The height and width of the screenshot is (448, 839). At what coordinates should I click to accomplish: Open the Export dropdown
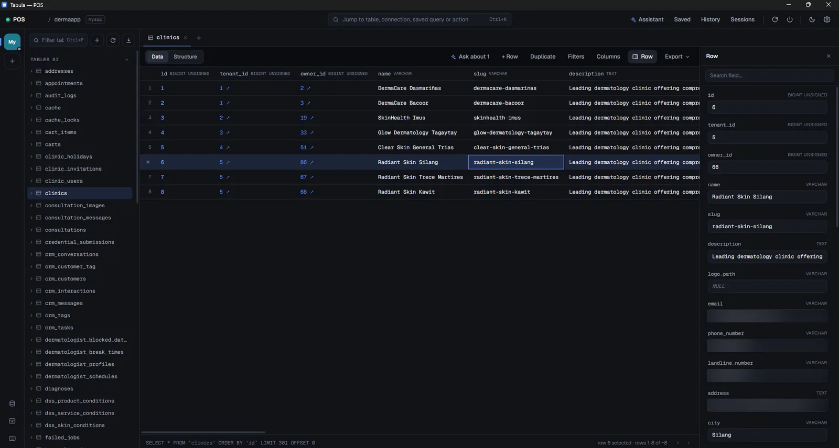(676, 57)
